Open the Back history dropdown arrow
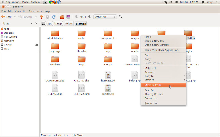 (15, 17)
